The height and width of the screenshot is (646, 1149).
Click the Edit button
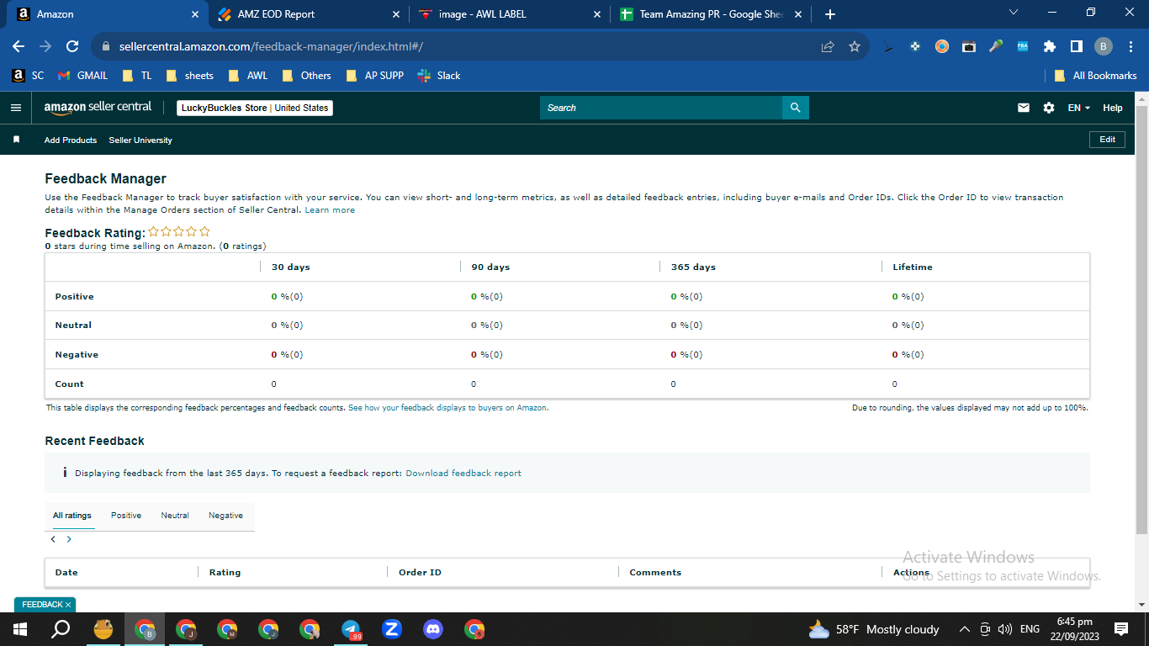coord(1107,140)
